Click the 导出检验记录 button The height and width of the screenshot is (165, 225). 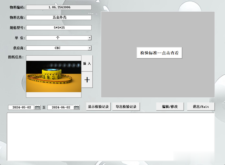(x=126, y=107)
